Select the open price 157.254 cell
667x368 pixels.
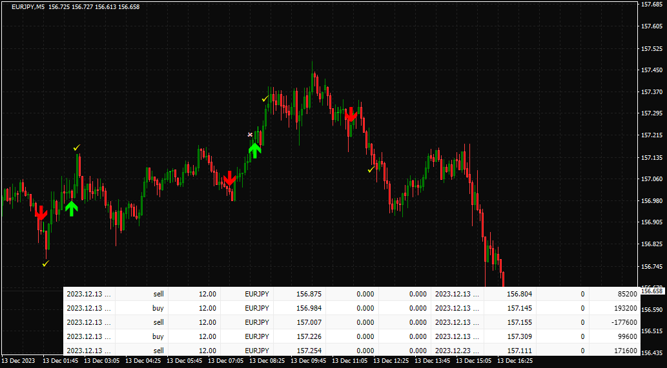(299, 351)
